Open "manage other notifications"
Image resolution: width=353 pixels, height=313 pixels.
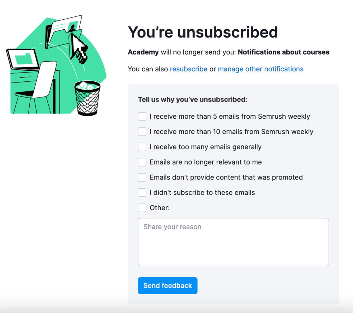click(260, 69)
